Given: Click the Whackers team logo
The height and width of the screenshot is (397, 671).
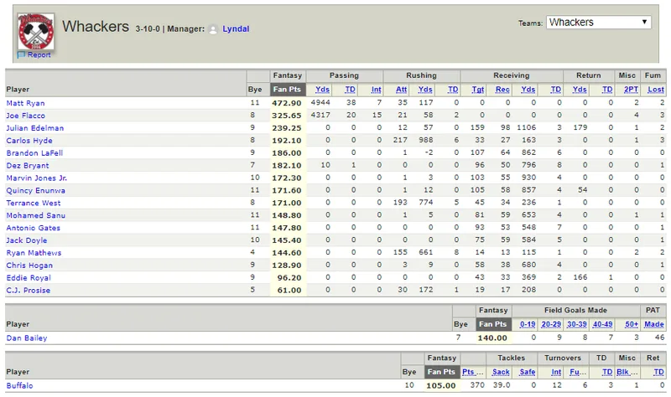Looking at the screenshot, I should (x=36, y=31).
